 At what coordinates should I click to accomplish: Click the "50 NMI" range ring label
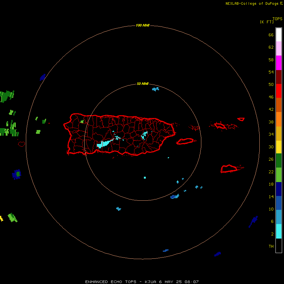point(143,84)
